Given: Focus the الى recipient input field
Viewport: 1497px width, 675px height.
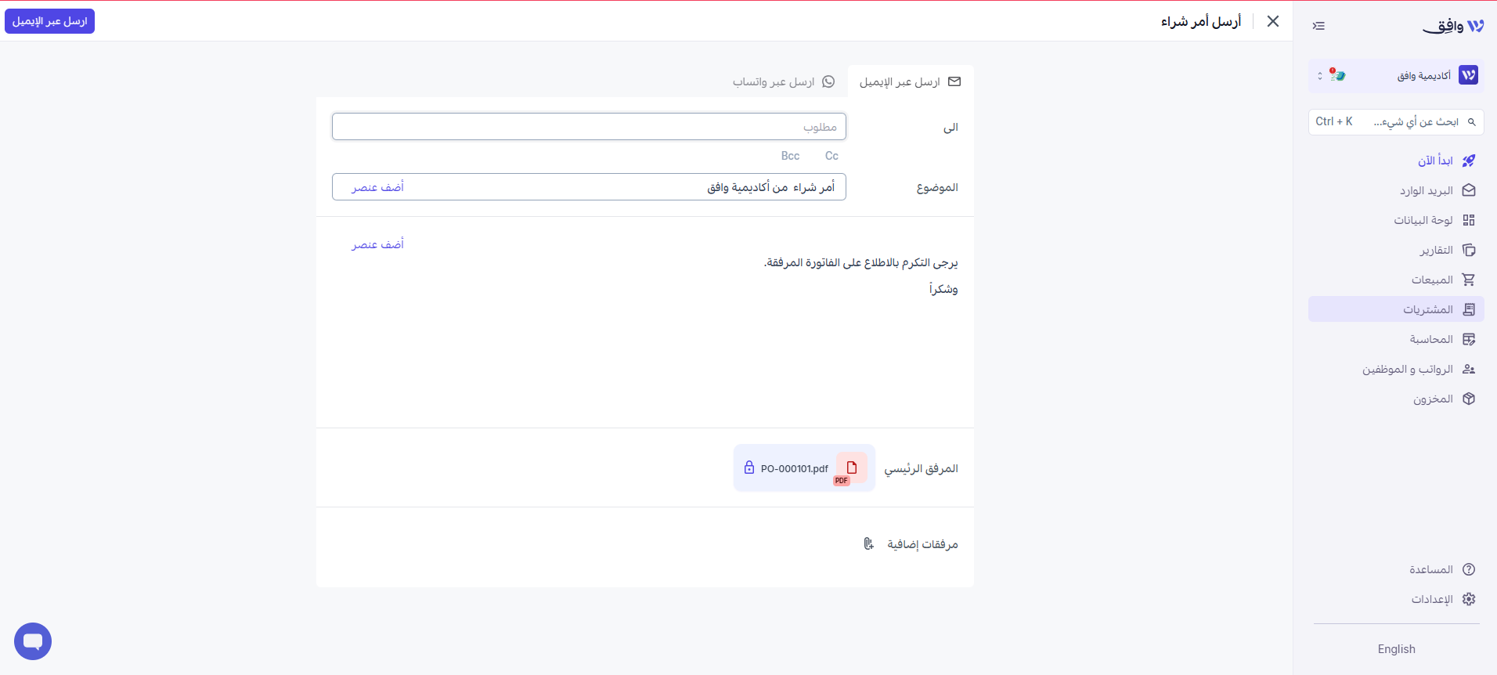Looking at the screenshot, I should point(589,127).
